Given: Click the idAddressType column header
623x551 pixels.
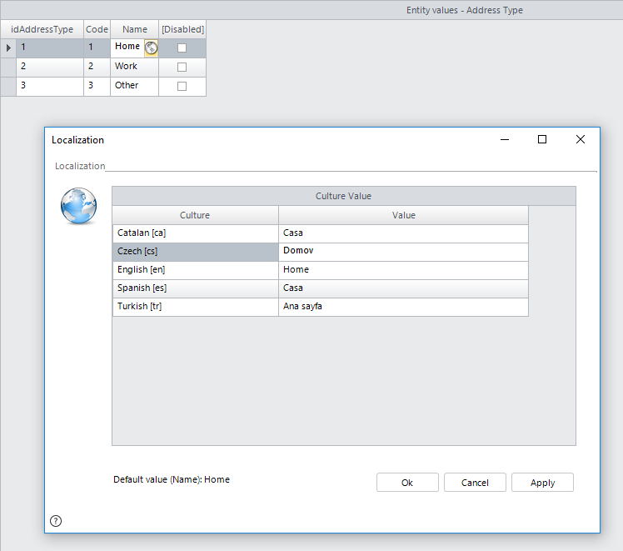Looking at the screenshot, I should [42, 29].
